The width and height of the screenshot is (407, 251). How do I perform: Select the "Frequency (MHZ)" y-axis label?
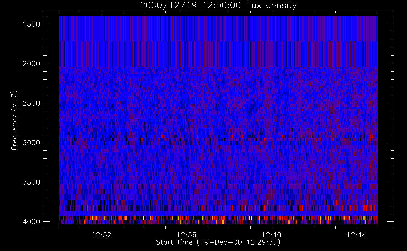click(14, 120)
